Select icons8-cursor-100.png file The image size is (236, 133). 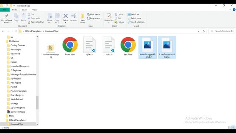(167, 47)
